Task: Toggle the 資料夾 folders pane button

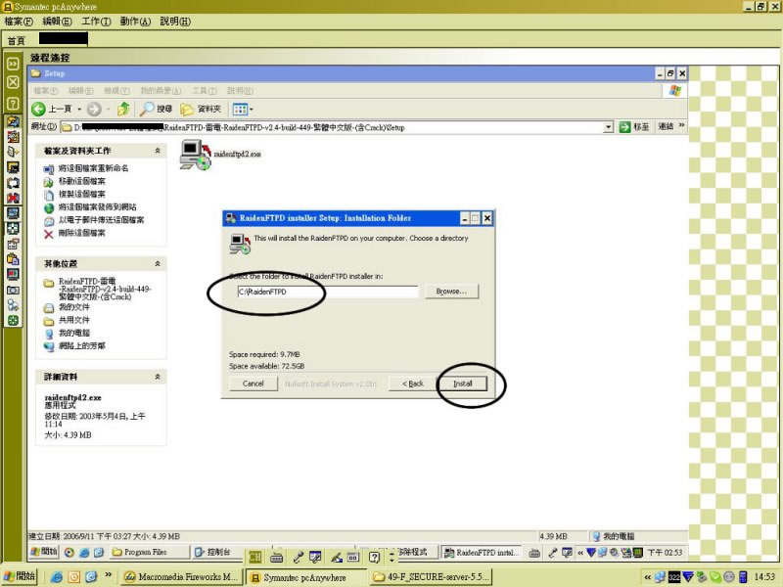Action: point(201,109)
